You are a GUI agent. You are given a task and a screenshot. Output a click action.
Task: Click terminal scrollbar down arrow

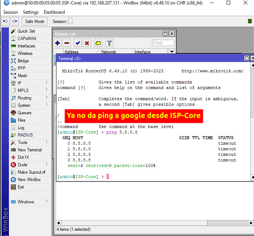(x=253, y=177)
